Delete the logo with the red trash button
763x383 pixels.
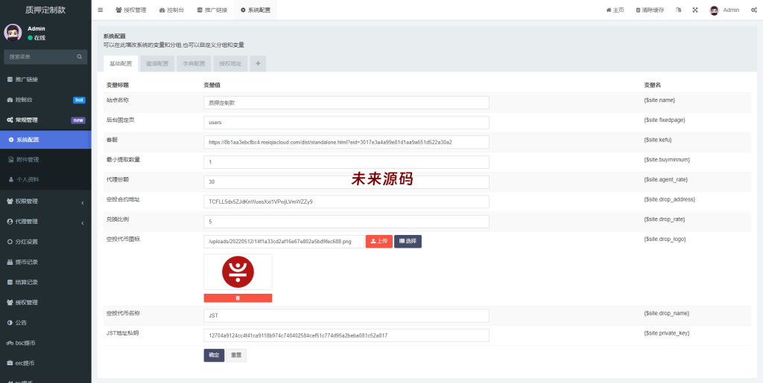[x=238, y=298]
